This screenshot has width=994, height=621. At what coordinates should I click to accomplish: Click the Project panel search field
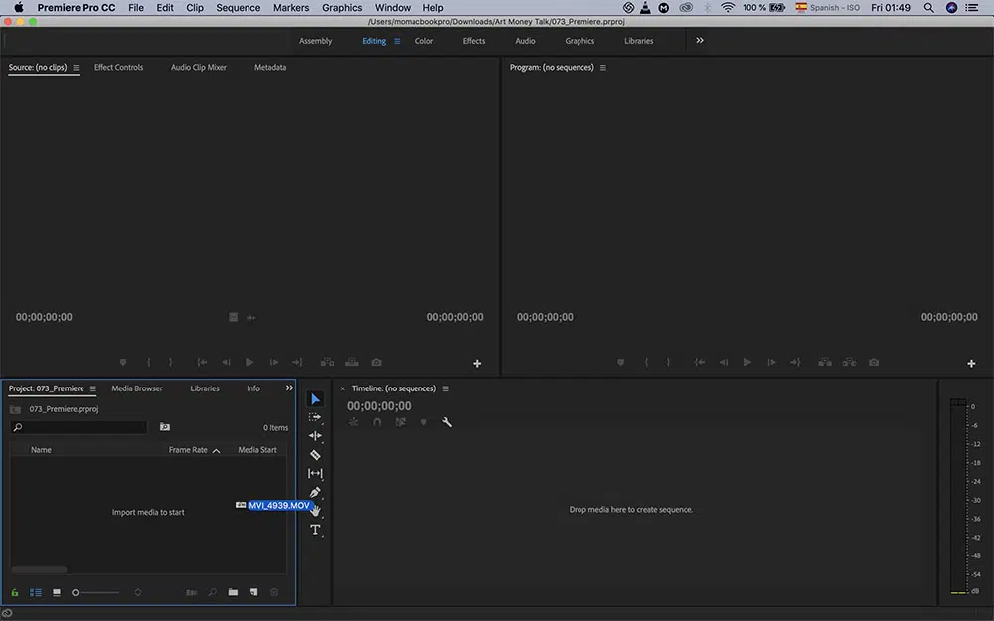click(79, 427)
